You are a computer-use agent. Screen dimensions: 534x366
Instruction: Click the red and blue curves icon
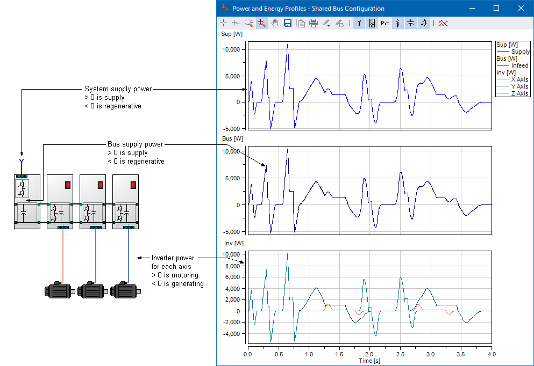point(443,23)
